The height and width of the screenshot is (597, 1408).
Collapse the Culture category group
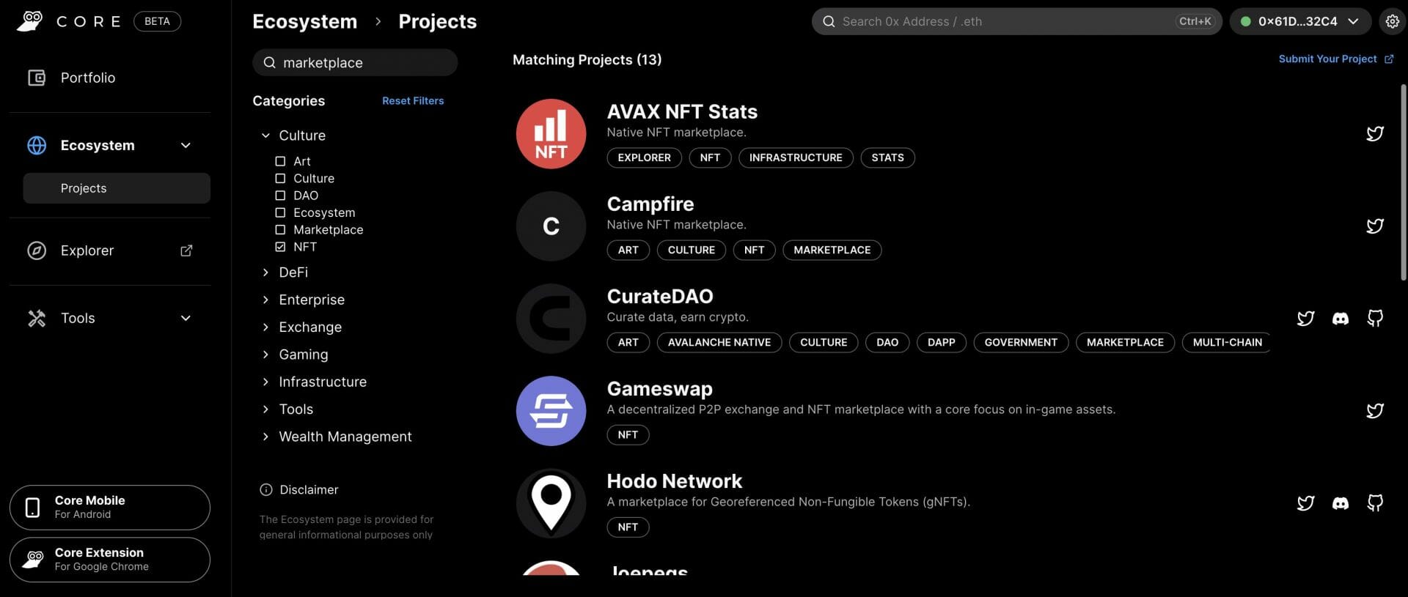265,136
